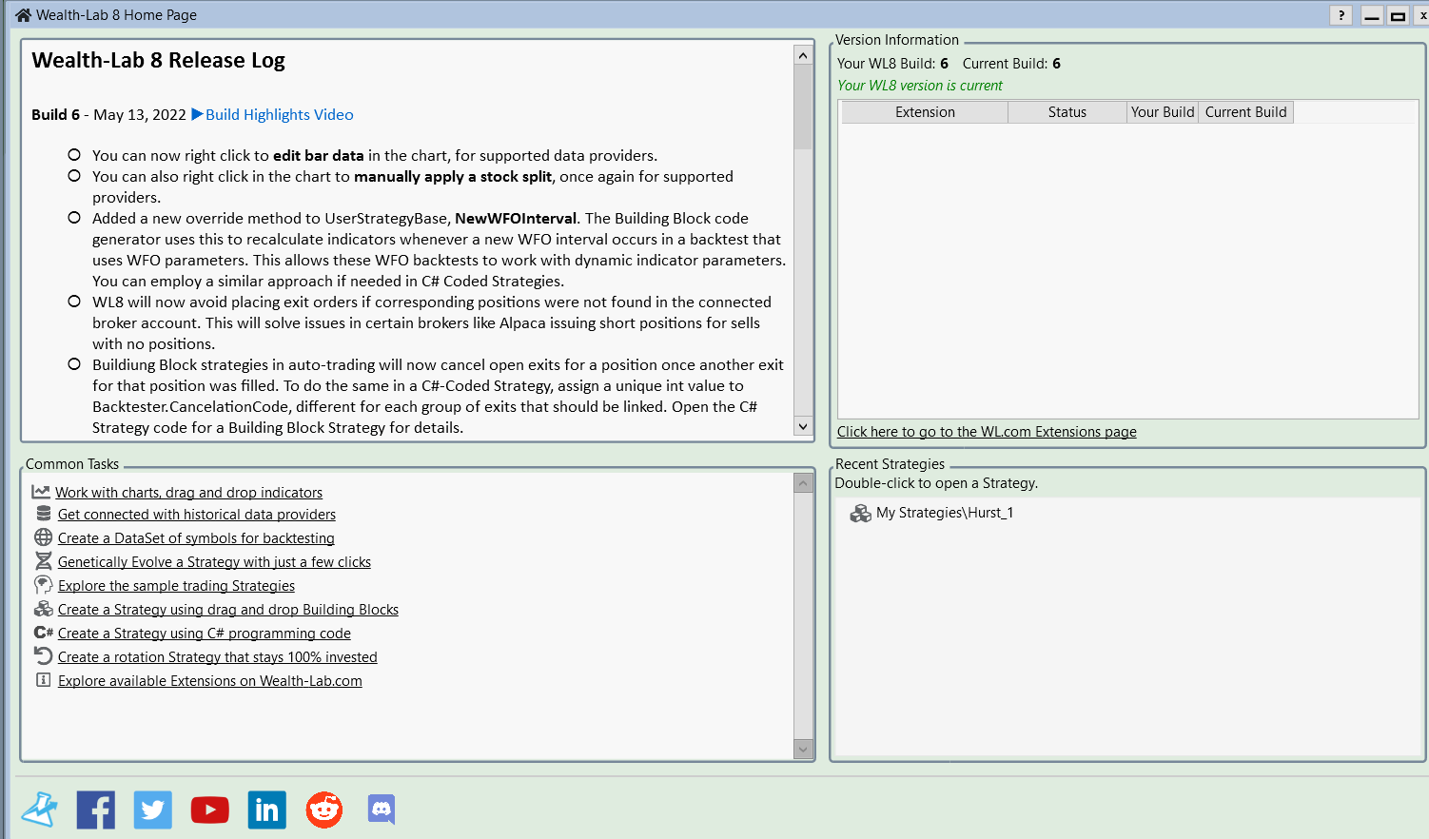Image resolution: width=1429 pixels, height=839 pixels.
Task: Open the LinkedIn icon
Action: (267, 810)
